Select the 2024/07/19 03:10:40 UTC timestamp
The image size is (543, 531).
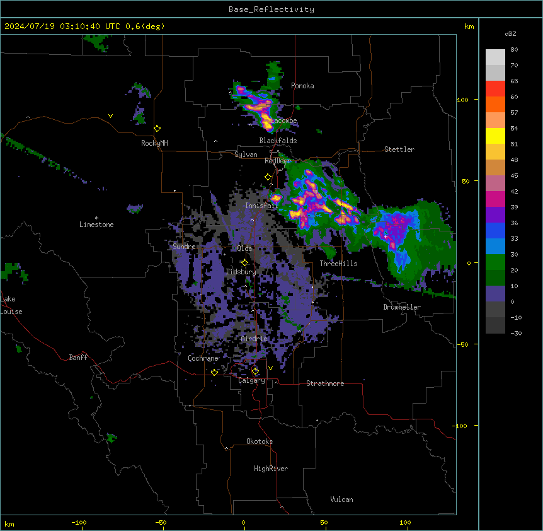62,26
